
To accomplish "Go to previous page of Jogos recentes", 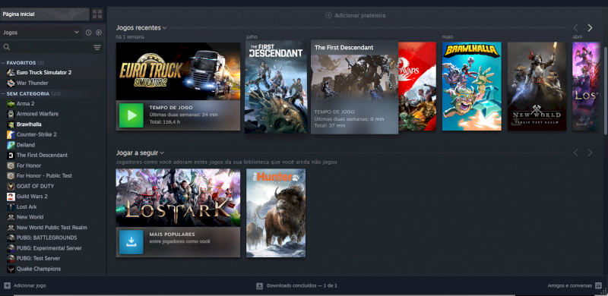I will click(576, 28).
